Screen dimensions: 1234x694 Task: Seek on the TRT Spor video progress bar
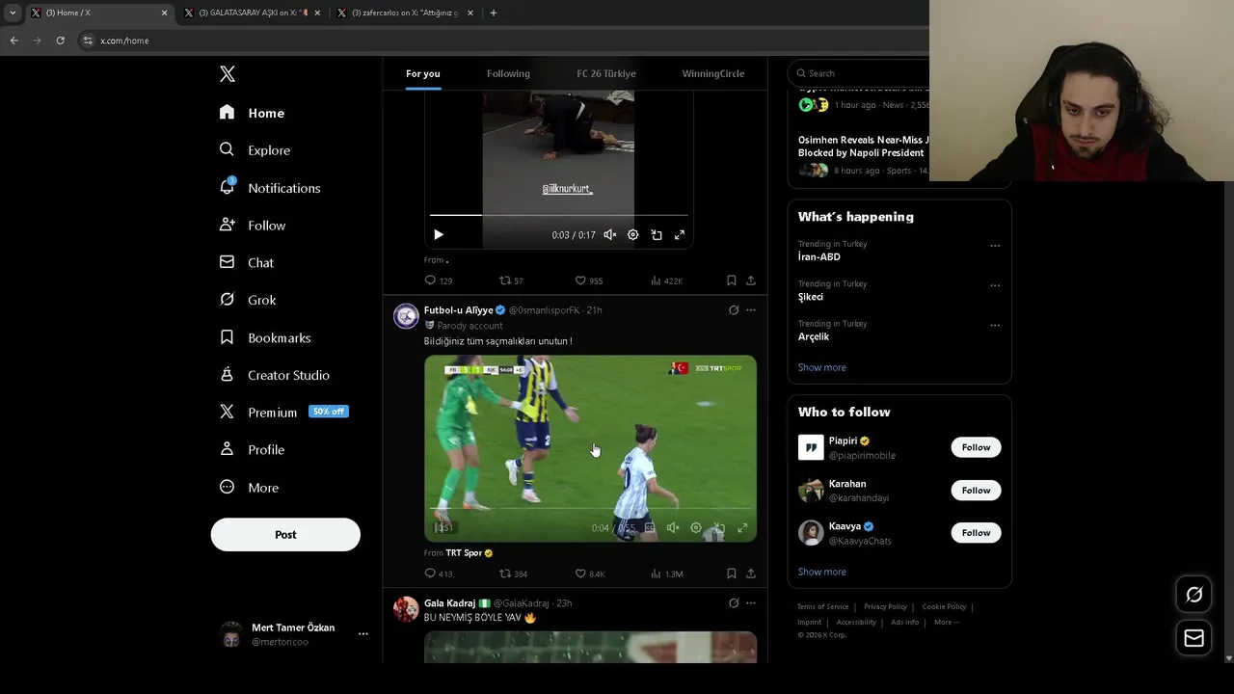(590, 508)
